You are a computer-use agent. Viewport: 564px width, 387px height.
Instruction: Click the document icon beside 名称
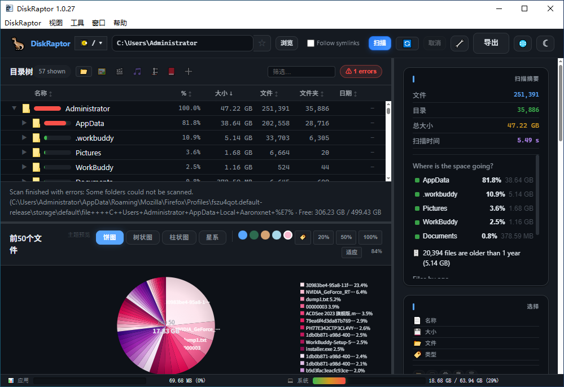coord(417,320)
